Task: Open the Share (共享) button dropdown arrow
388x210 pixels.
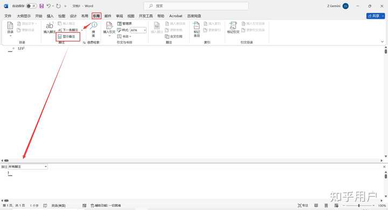Action: point(383,16)
